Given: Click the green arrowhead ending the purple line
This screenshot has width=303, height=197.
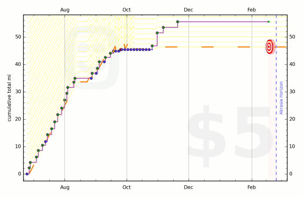Looking at the screenshot, I should point(269,22).
